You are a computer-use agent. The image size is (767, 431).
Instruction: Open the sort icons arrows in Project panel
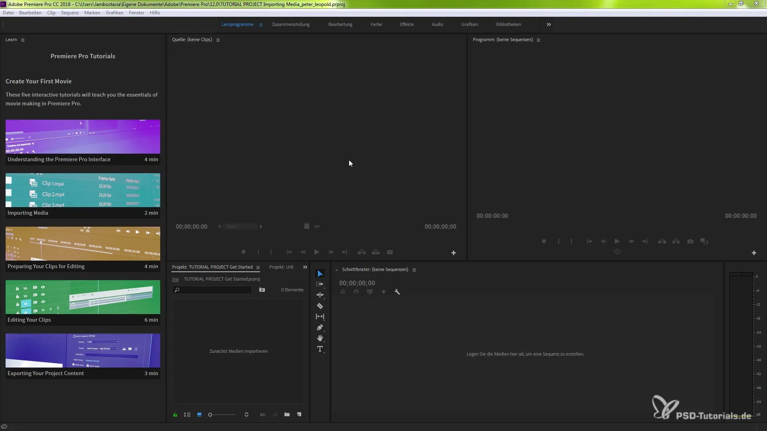point(246,415)
